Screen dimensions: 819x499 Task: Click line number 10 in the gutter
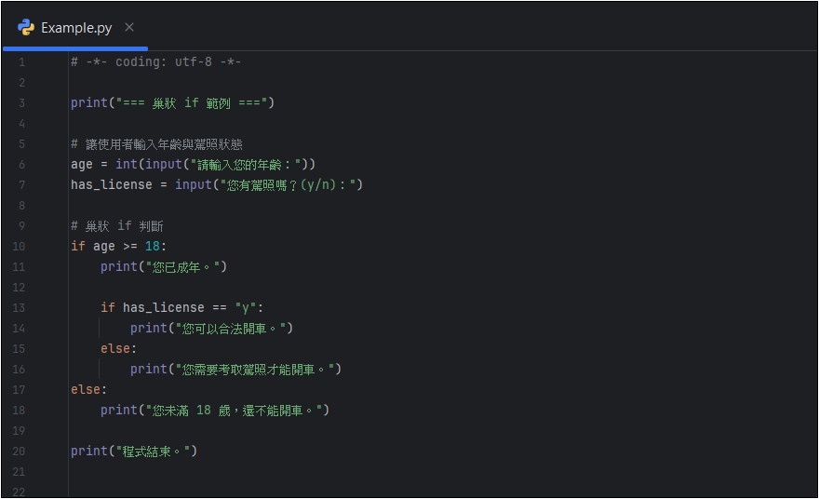(20, 247)
